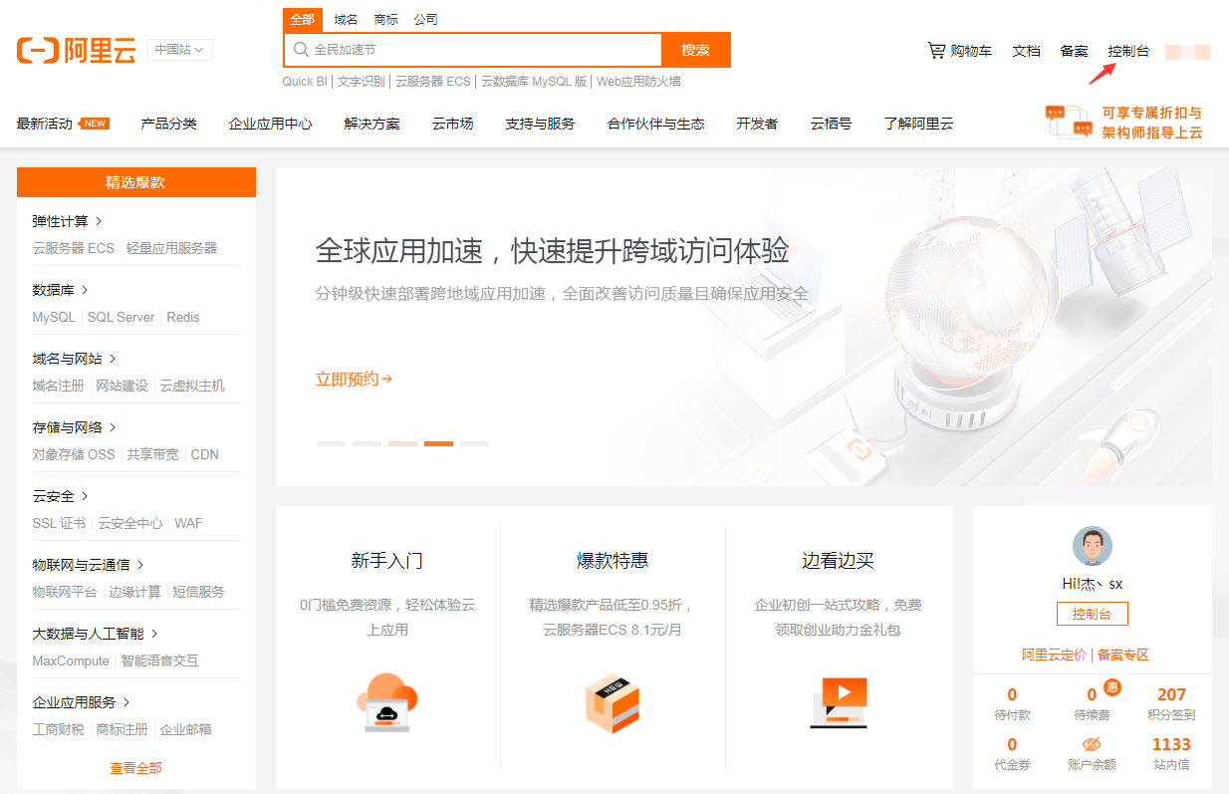Click the 惠 badge by 待续费
Screen dimensions: 1229x794
coord(1112,686)
